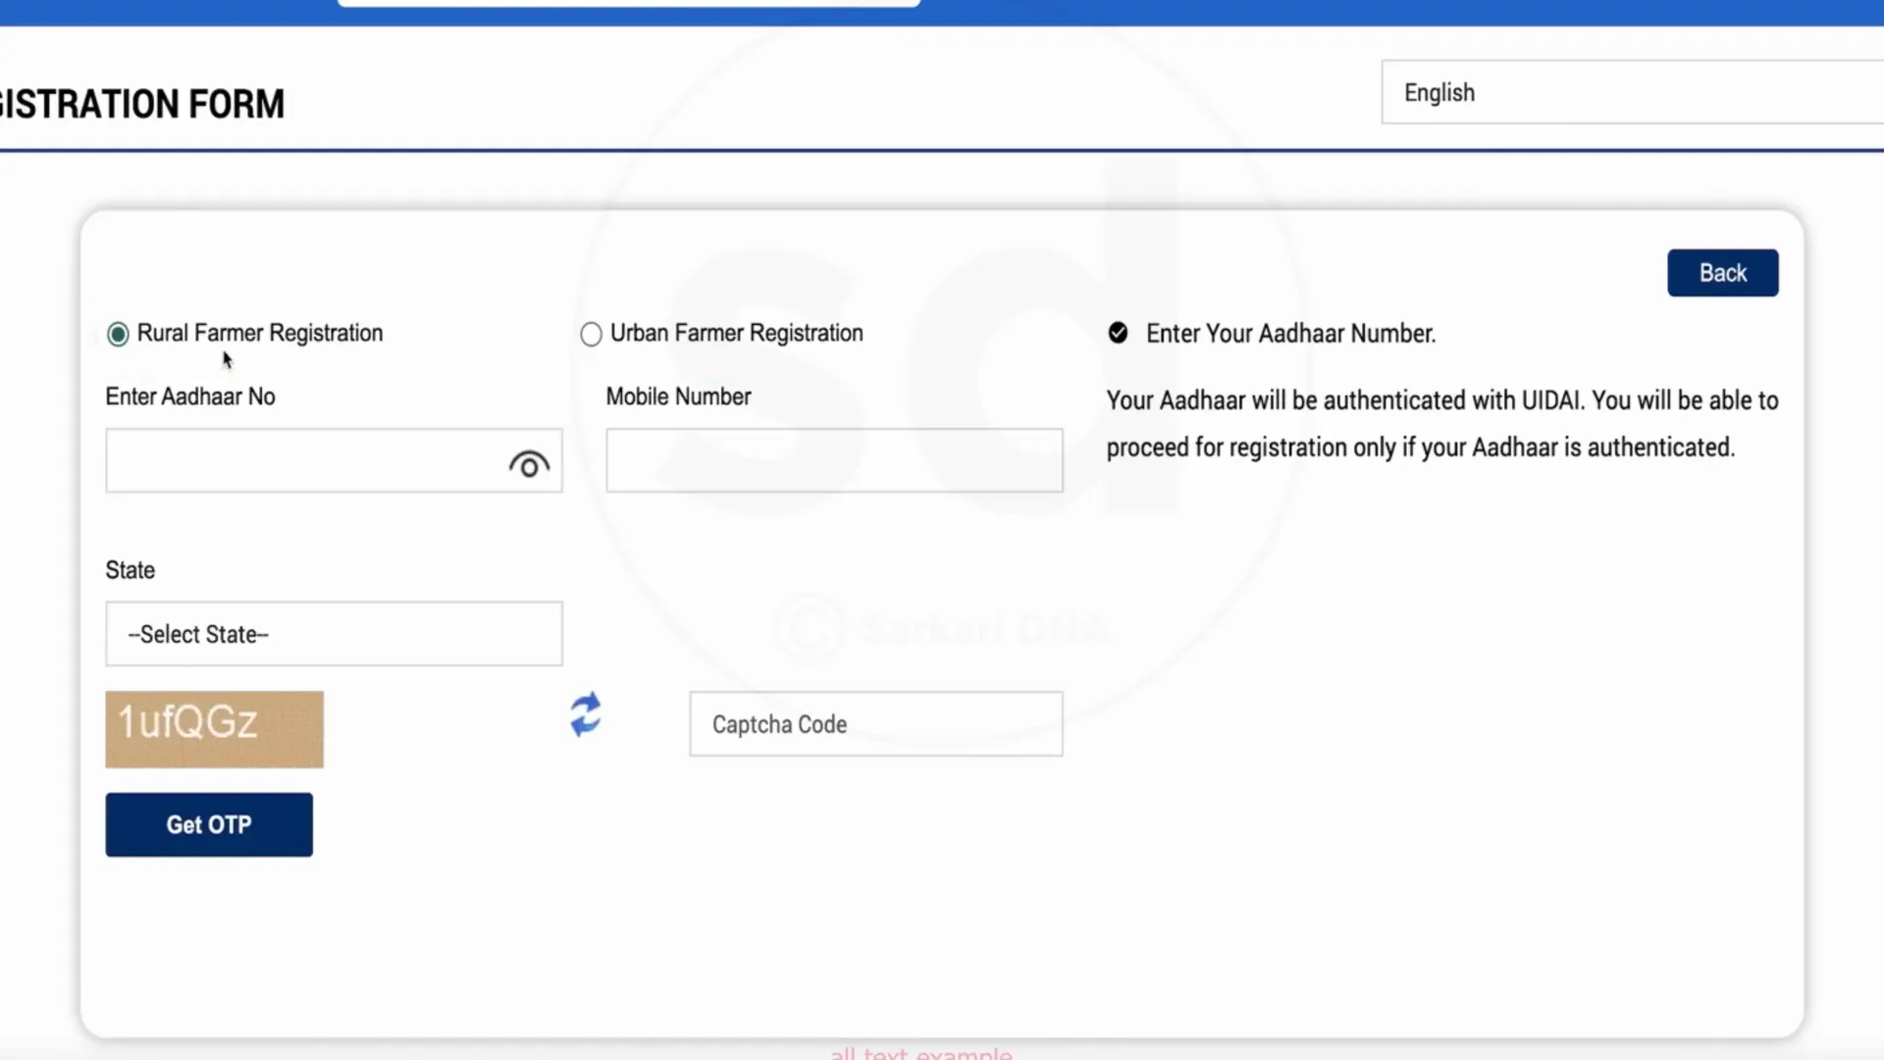Viewport: 1884px width, 1060px height.
Task: Click the Aadhaar visibility toggle icon
Action: click(529, 464)
